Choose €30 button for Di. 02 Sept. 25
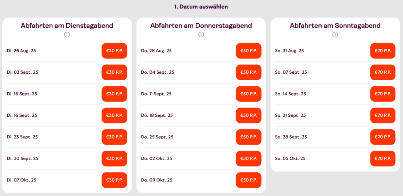The height and width of the screenshot is (196, 403). tap(114, 72)
